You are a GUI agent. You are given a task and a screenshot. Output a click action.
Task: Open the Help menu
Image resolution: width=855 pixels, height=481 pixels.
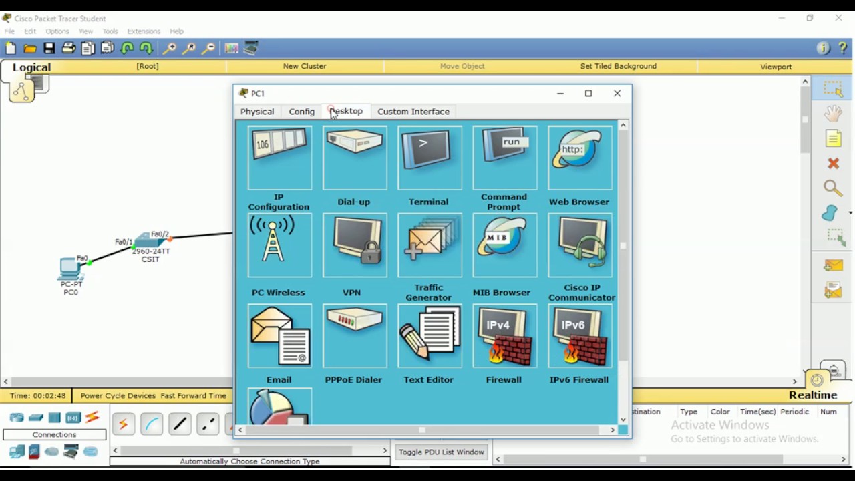coord(176,31)
